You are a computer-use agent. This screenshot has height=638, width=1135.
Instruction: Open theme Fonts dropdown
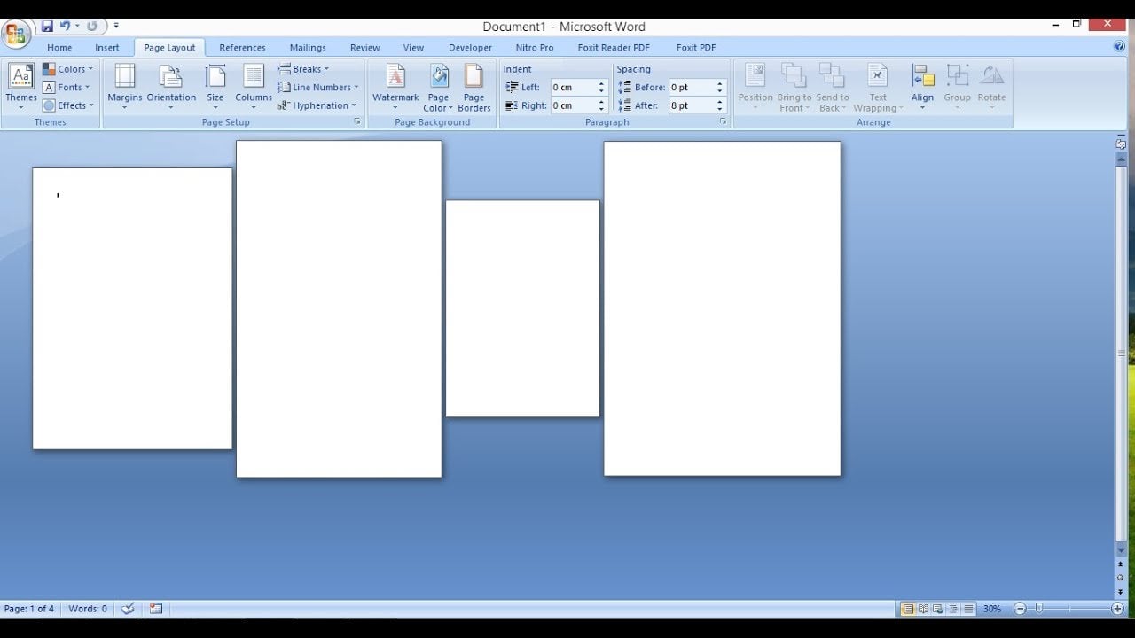pos(67,87)
